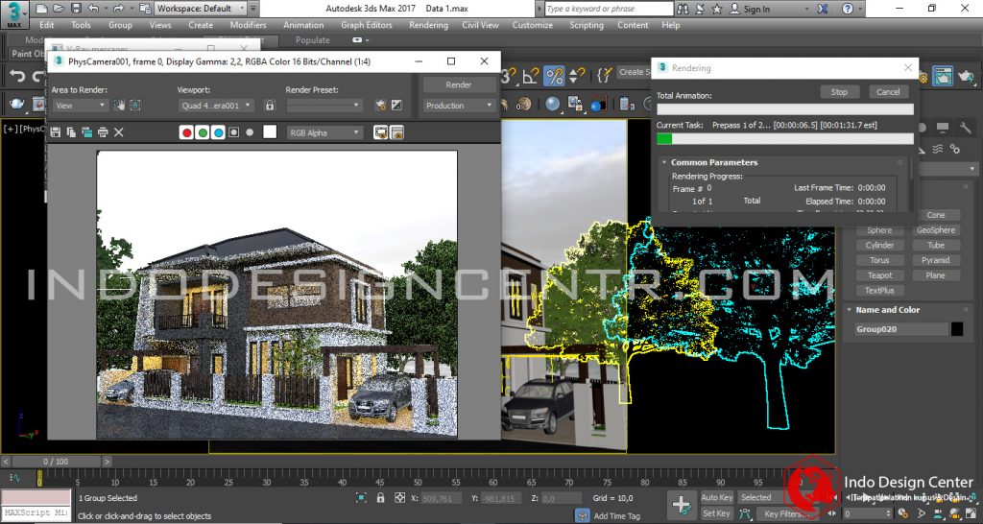Click the Add Time Tag icon
This screenshot has height=524, width=983.
(x=583, y=515)
